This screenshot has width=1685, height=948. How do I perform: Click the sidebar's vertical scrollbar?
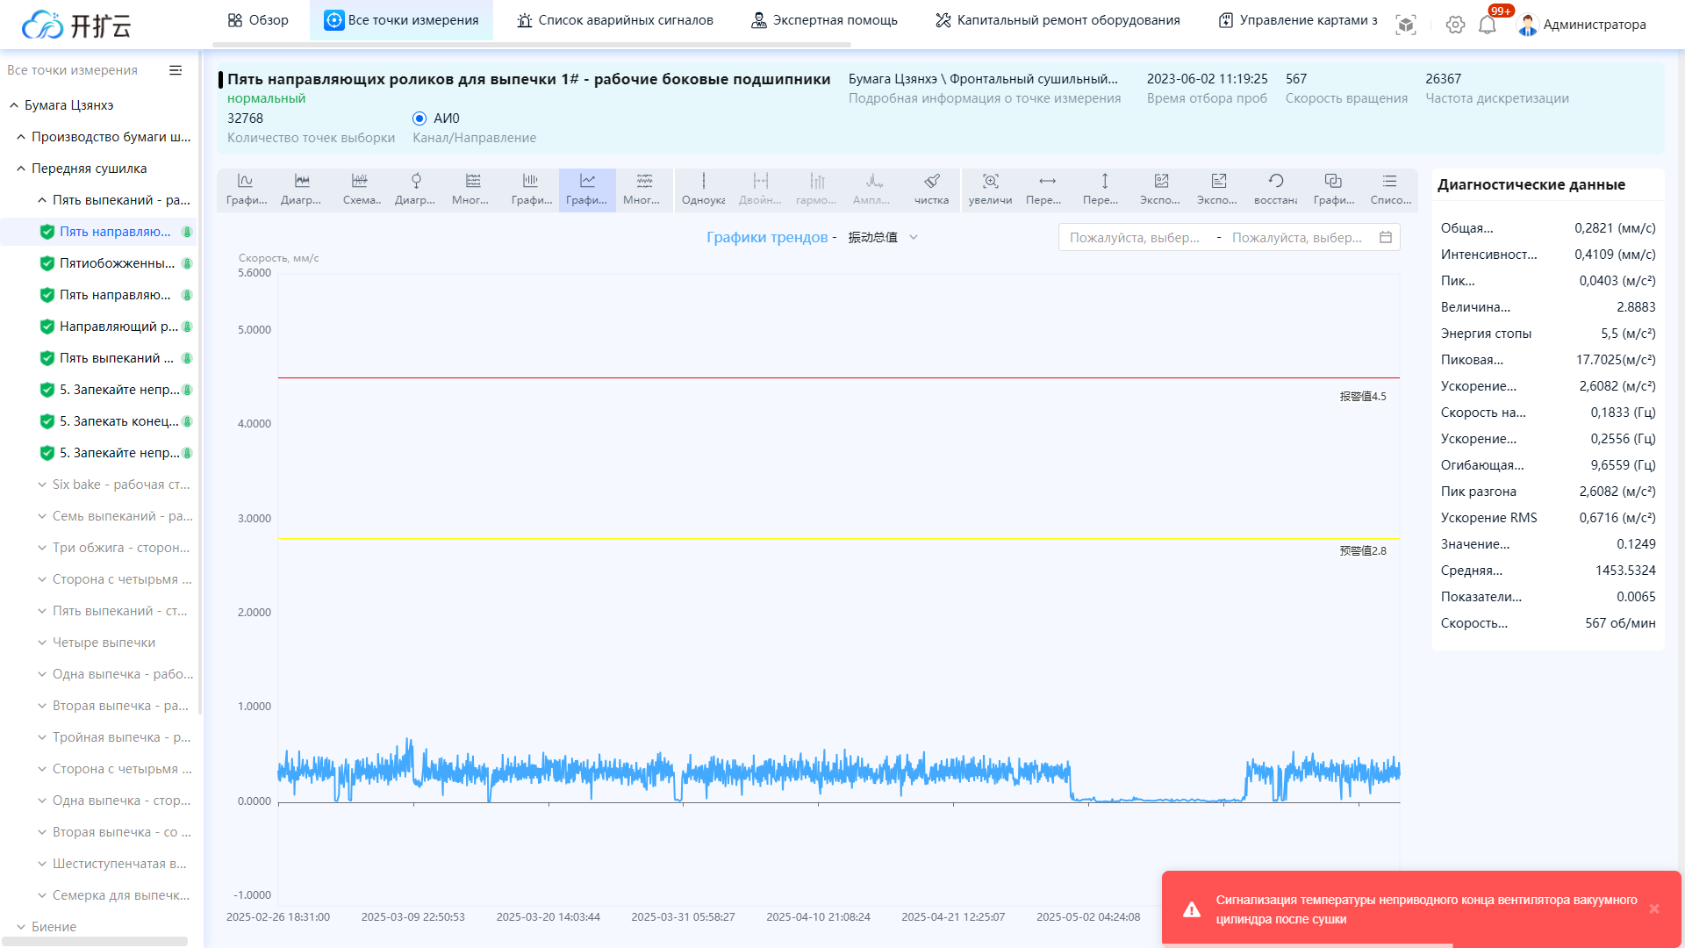coord(200,384)
